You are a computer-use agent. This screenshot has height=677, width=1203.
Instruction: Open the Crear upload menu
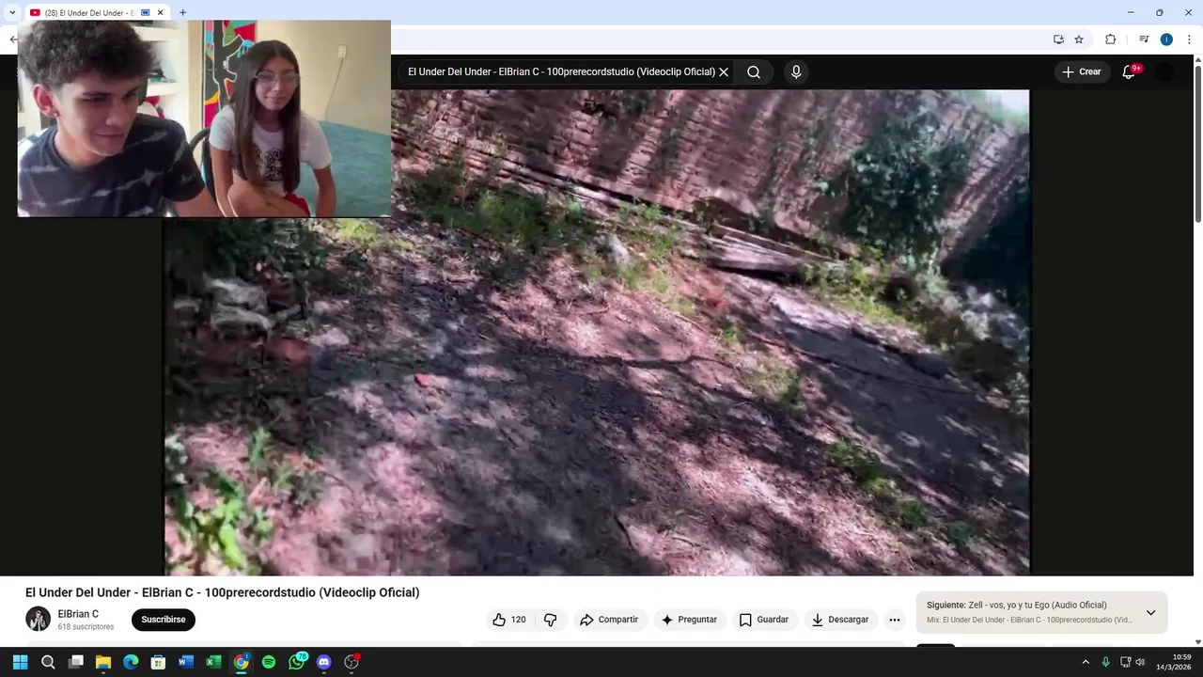1081,72
